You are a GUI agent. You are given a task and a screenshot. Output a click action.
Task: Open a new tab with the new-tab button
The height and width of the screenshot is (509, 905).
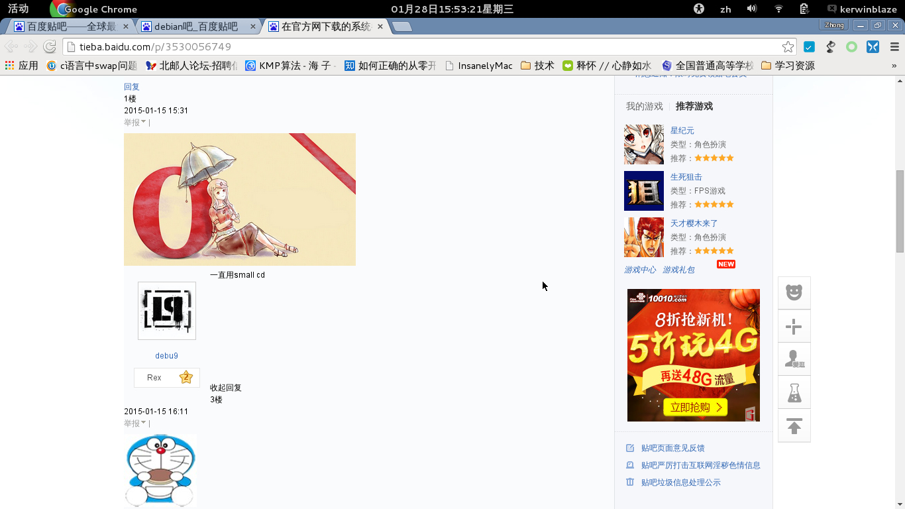402,27
